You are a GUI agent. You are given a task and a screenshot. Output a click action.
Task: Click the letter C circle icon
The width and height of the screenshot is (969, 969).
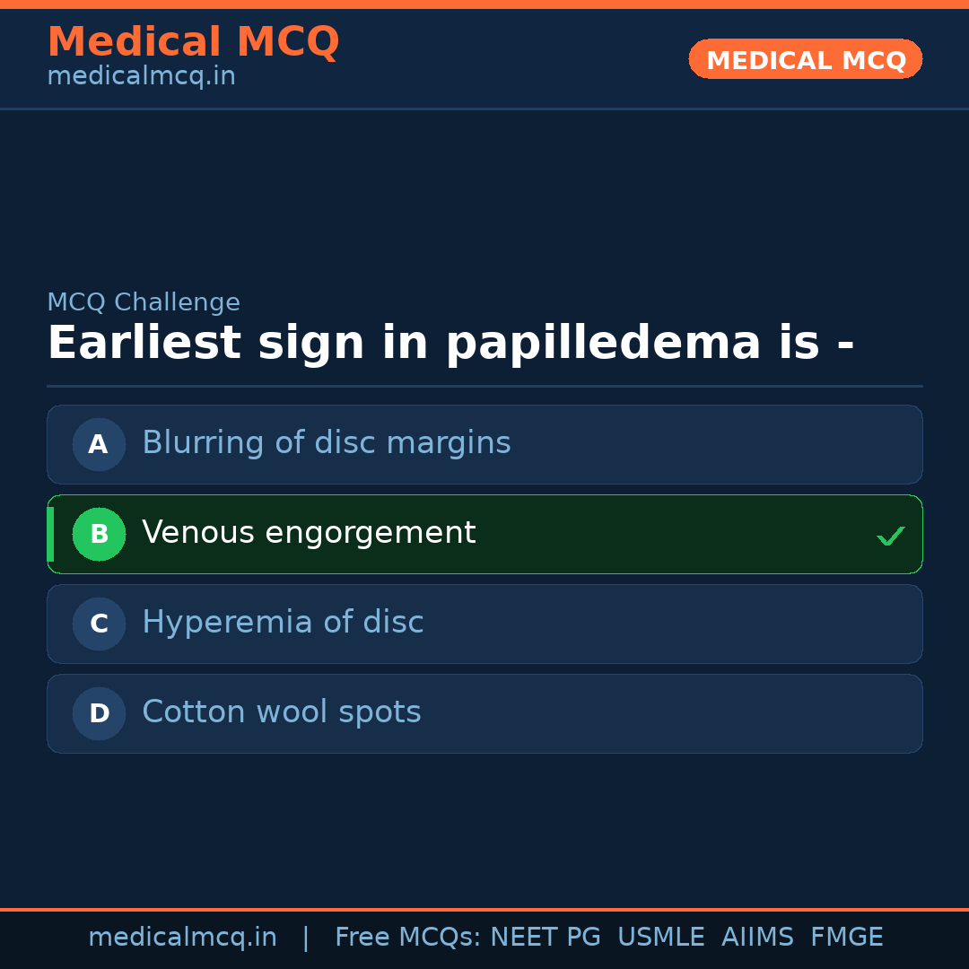99,624
